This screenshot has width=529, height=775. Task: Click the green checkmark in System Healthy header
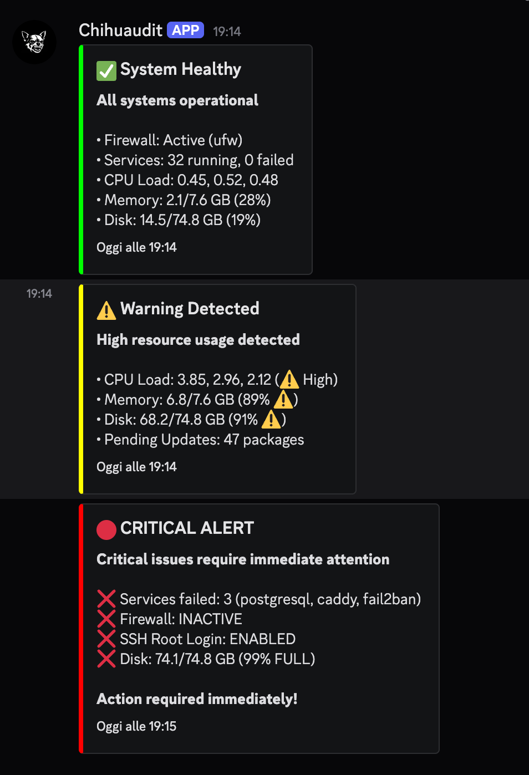pos(106,70)
